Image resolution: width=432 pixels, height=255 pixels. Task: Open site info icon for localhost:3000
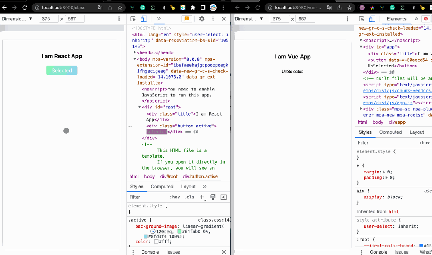[37, 8]
